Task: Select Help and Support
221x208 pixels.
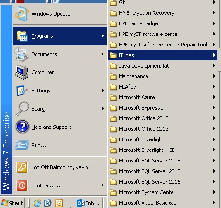Action: pos(60,127)
